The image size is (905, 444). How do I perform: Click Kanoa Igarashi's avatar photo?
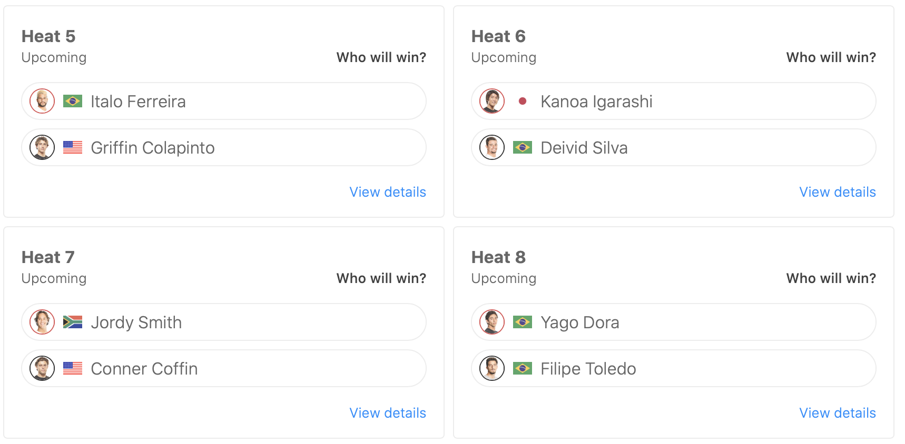click(492, 101)
